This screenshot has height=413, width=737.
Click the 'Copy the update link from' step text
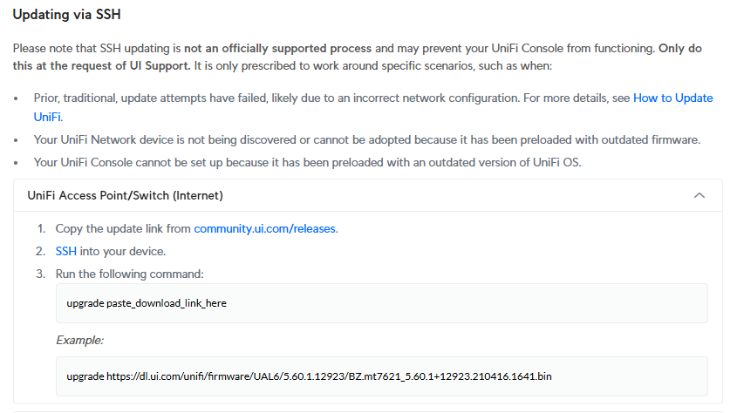[123, 228]
